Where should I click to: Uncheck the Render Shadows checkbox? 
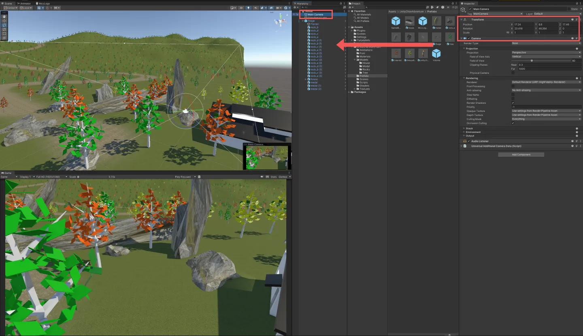pos(513,103)
